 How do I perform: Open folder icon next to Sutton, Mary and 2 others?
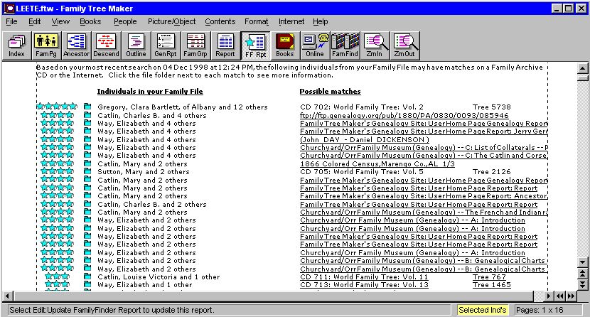(x=87, y=171)
